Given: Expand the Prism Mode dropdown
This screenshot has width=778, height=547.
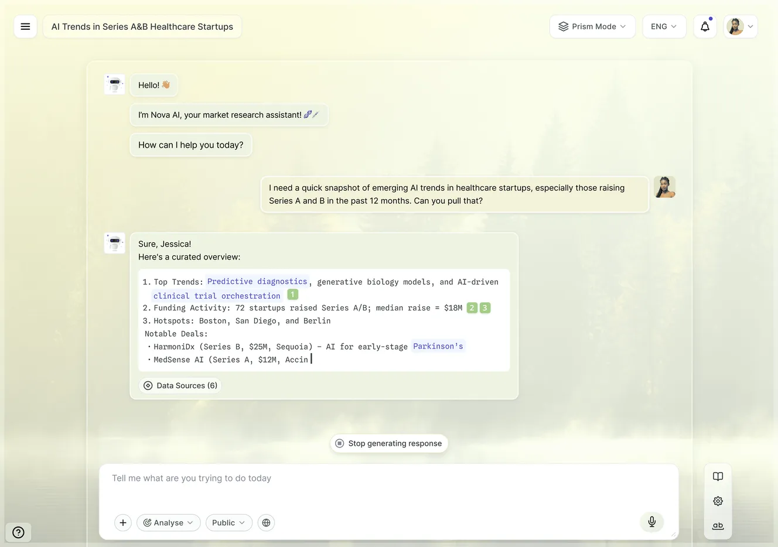Looking at the screenshot, I should click(592, 26).
